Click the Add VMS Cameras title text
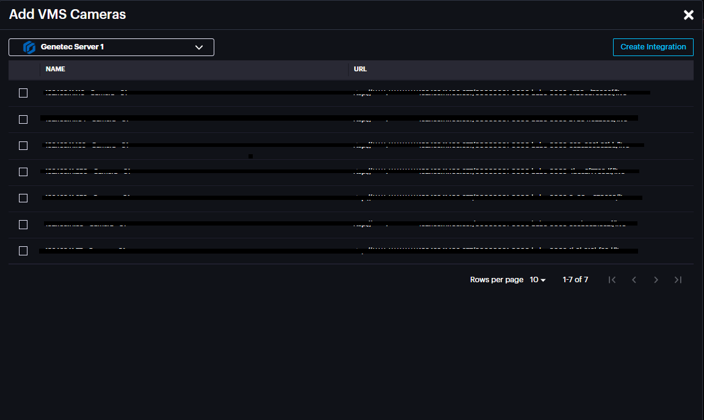 67,15
